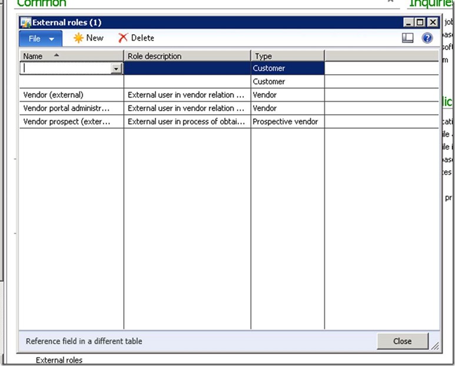Click the Delete record toolbar button

point(136,38)
